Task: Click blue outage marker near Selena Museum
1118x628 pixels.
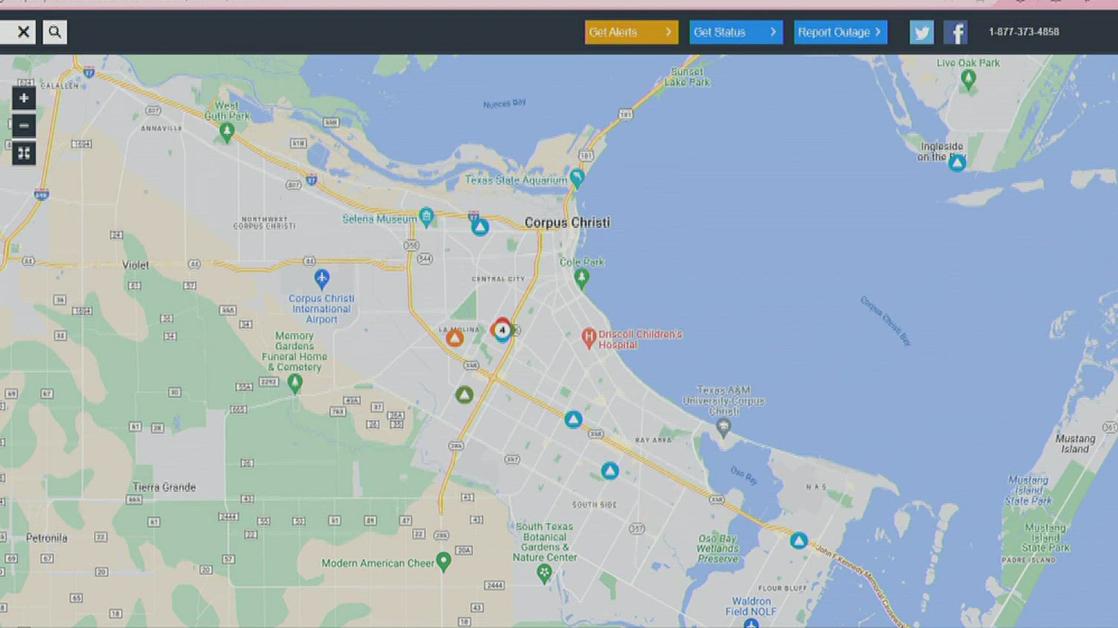Action: pyautogui.click(x=480, y=227)
